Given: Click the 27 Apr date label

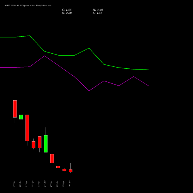Looking at the screenshot, I should (51, 184).
